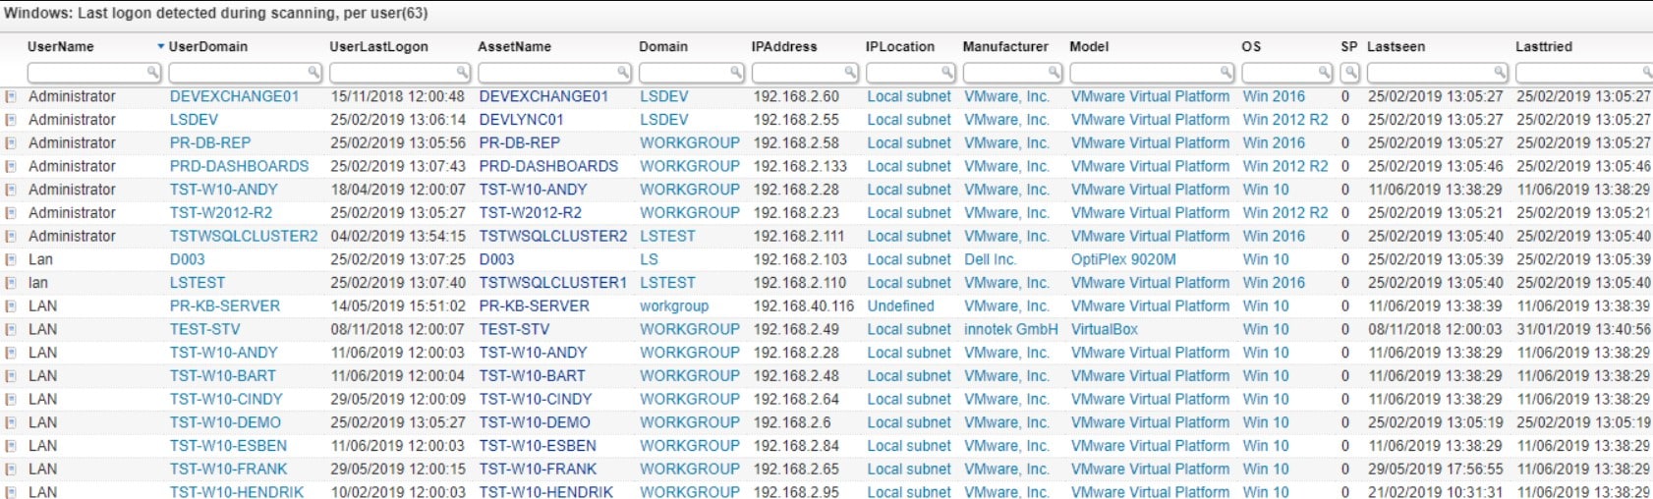This screenshot has width=1653, height=499.
Task: Sort the table by the UserName column header
Action: coord(61,46)
